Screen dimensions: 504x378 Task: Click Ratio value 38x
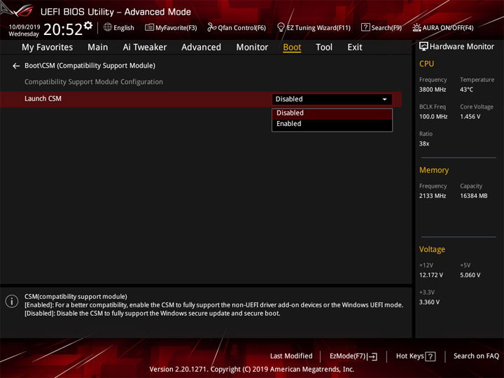424,143
